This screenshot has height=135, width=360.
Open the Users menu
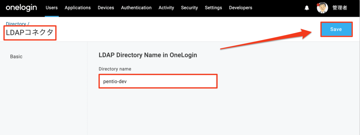pos(52,8)
